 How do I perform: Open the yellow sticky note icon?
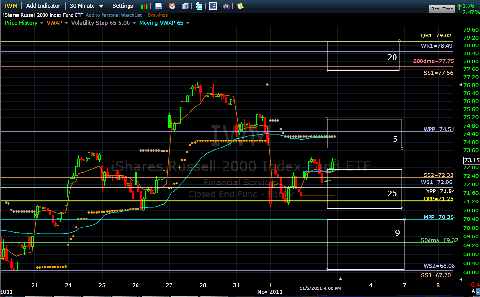pyautogui.click(x=240, y=6)
